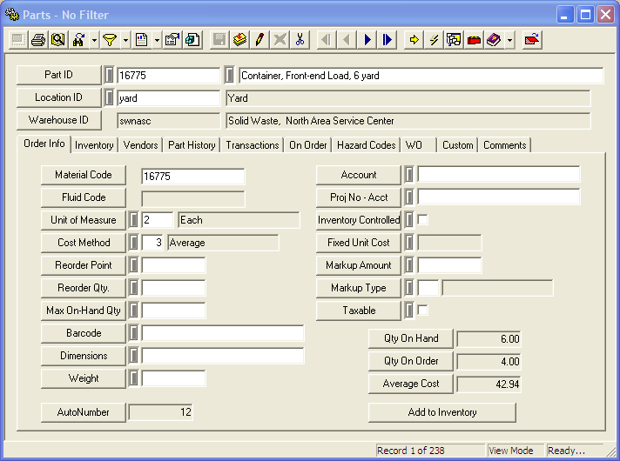Image resolution: width=620 pixels, height=461 pixels.
Task: Click the pencil edit record icon
Action: (x=259, y=40)
